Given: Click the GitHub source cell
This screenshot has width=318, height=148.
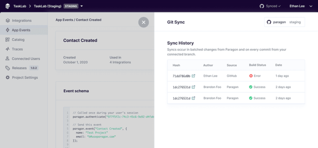Looking at the screenshot, I should (x=232, y=76).
